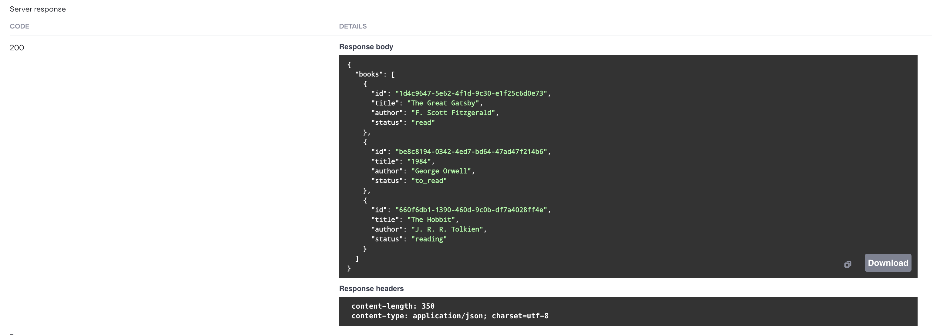Image resolution: width=937 pixels, height=335 pixels.
Task: Click the author "J. R. R. Tolkien" value
Action: 448,229
